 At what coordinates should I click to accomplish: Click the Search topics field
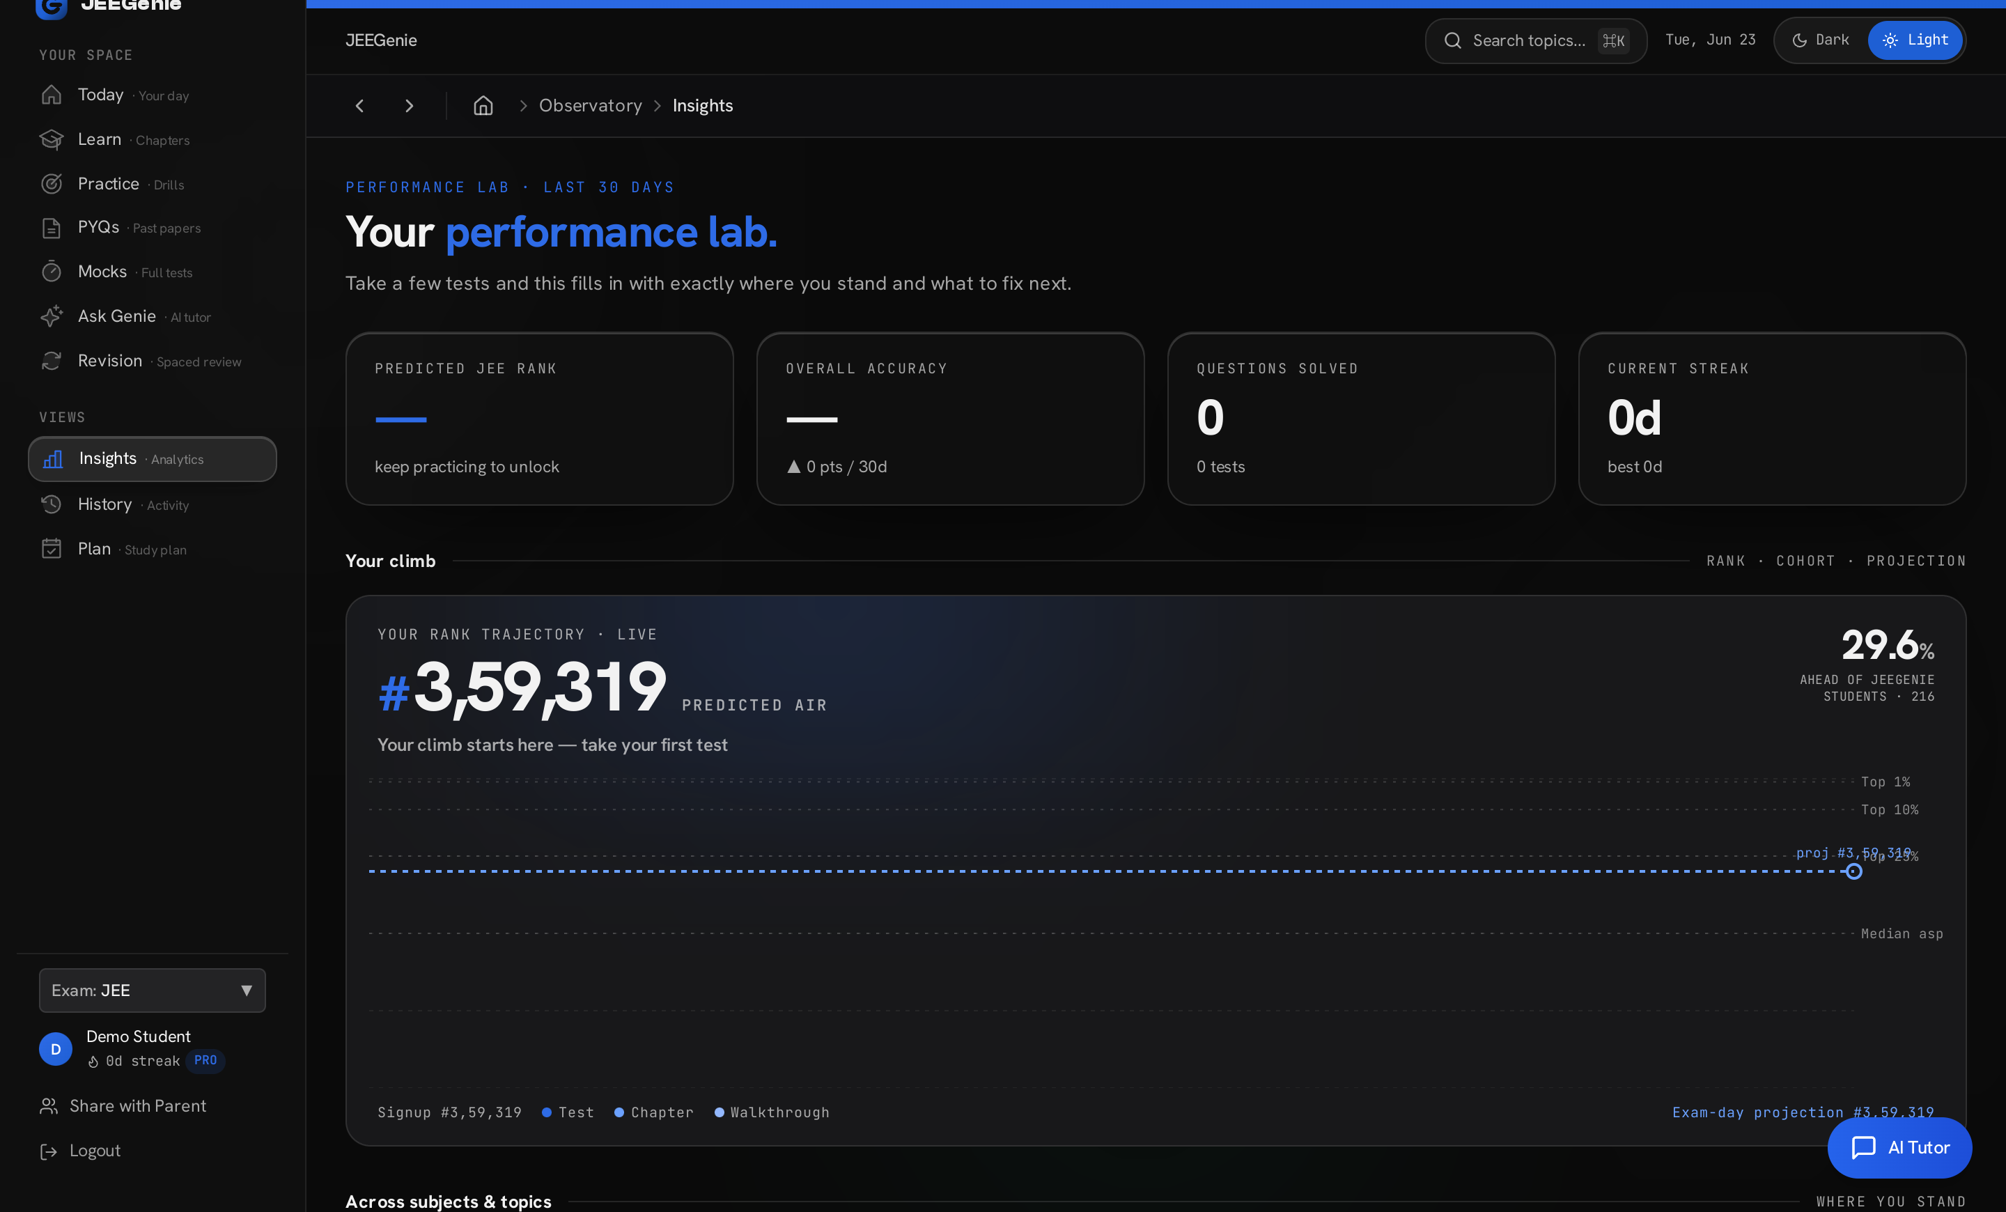[1537, 40]
